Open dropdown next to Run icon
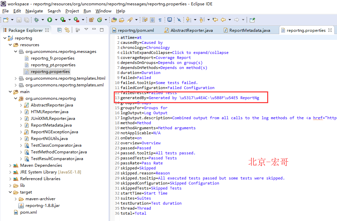This screenshot has height=221, width=337. point(56,20)
